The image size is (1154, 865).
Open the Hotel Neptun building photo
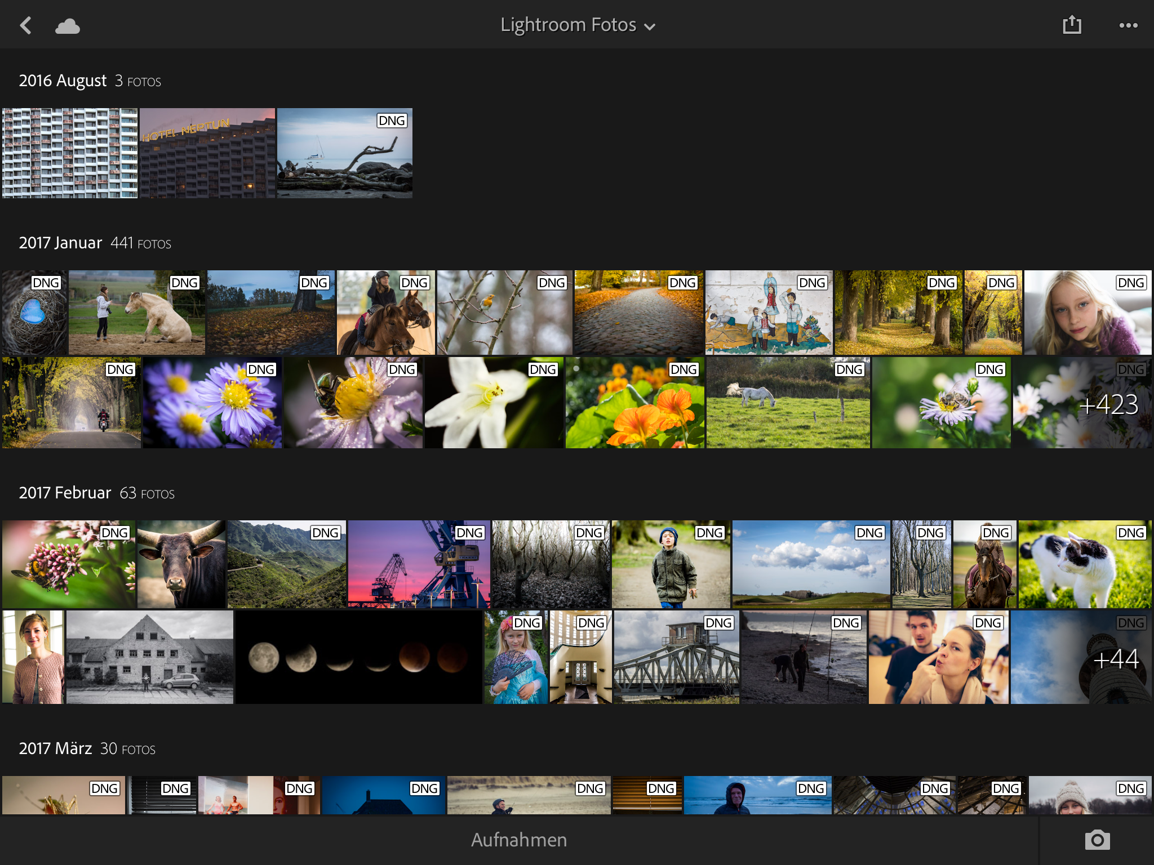pyautogui.click(x=207, y=153)
